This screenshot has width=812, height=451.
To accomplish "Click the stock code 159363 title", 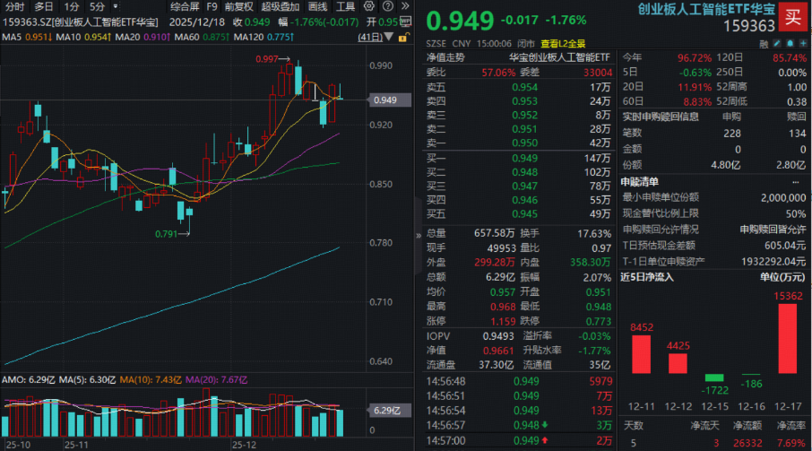I will point(749,26).
